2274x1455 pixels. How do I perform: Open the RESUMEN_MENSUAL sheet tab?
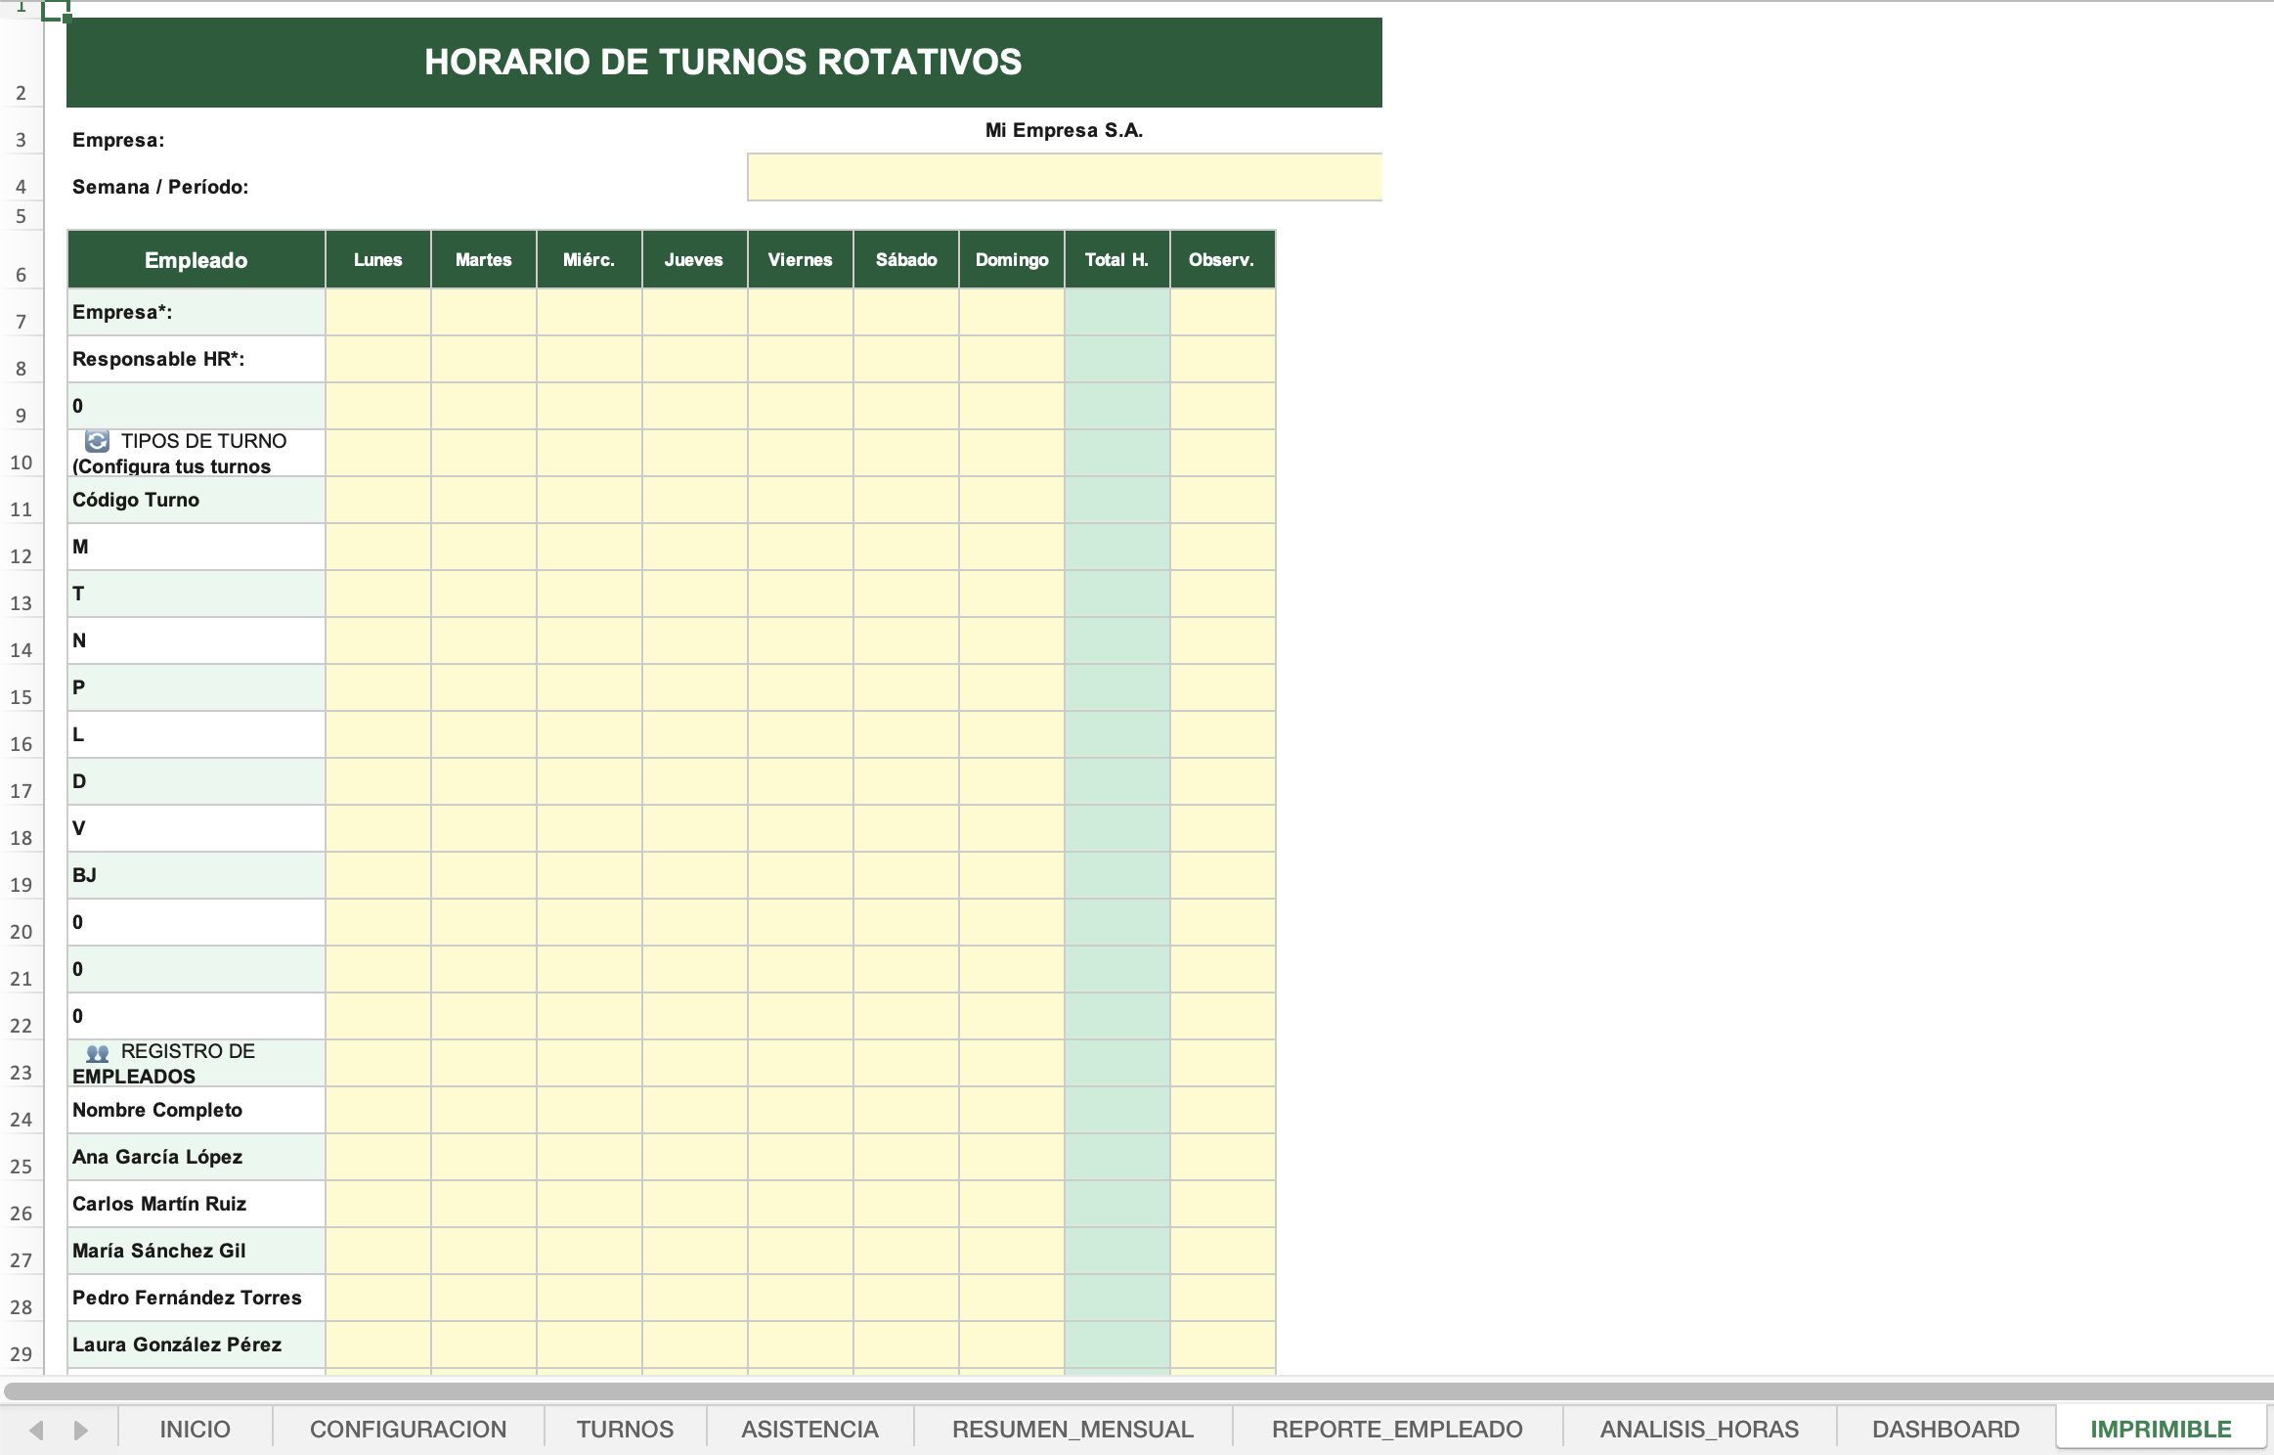(1072, 1429)
